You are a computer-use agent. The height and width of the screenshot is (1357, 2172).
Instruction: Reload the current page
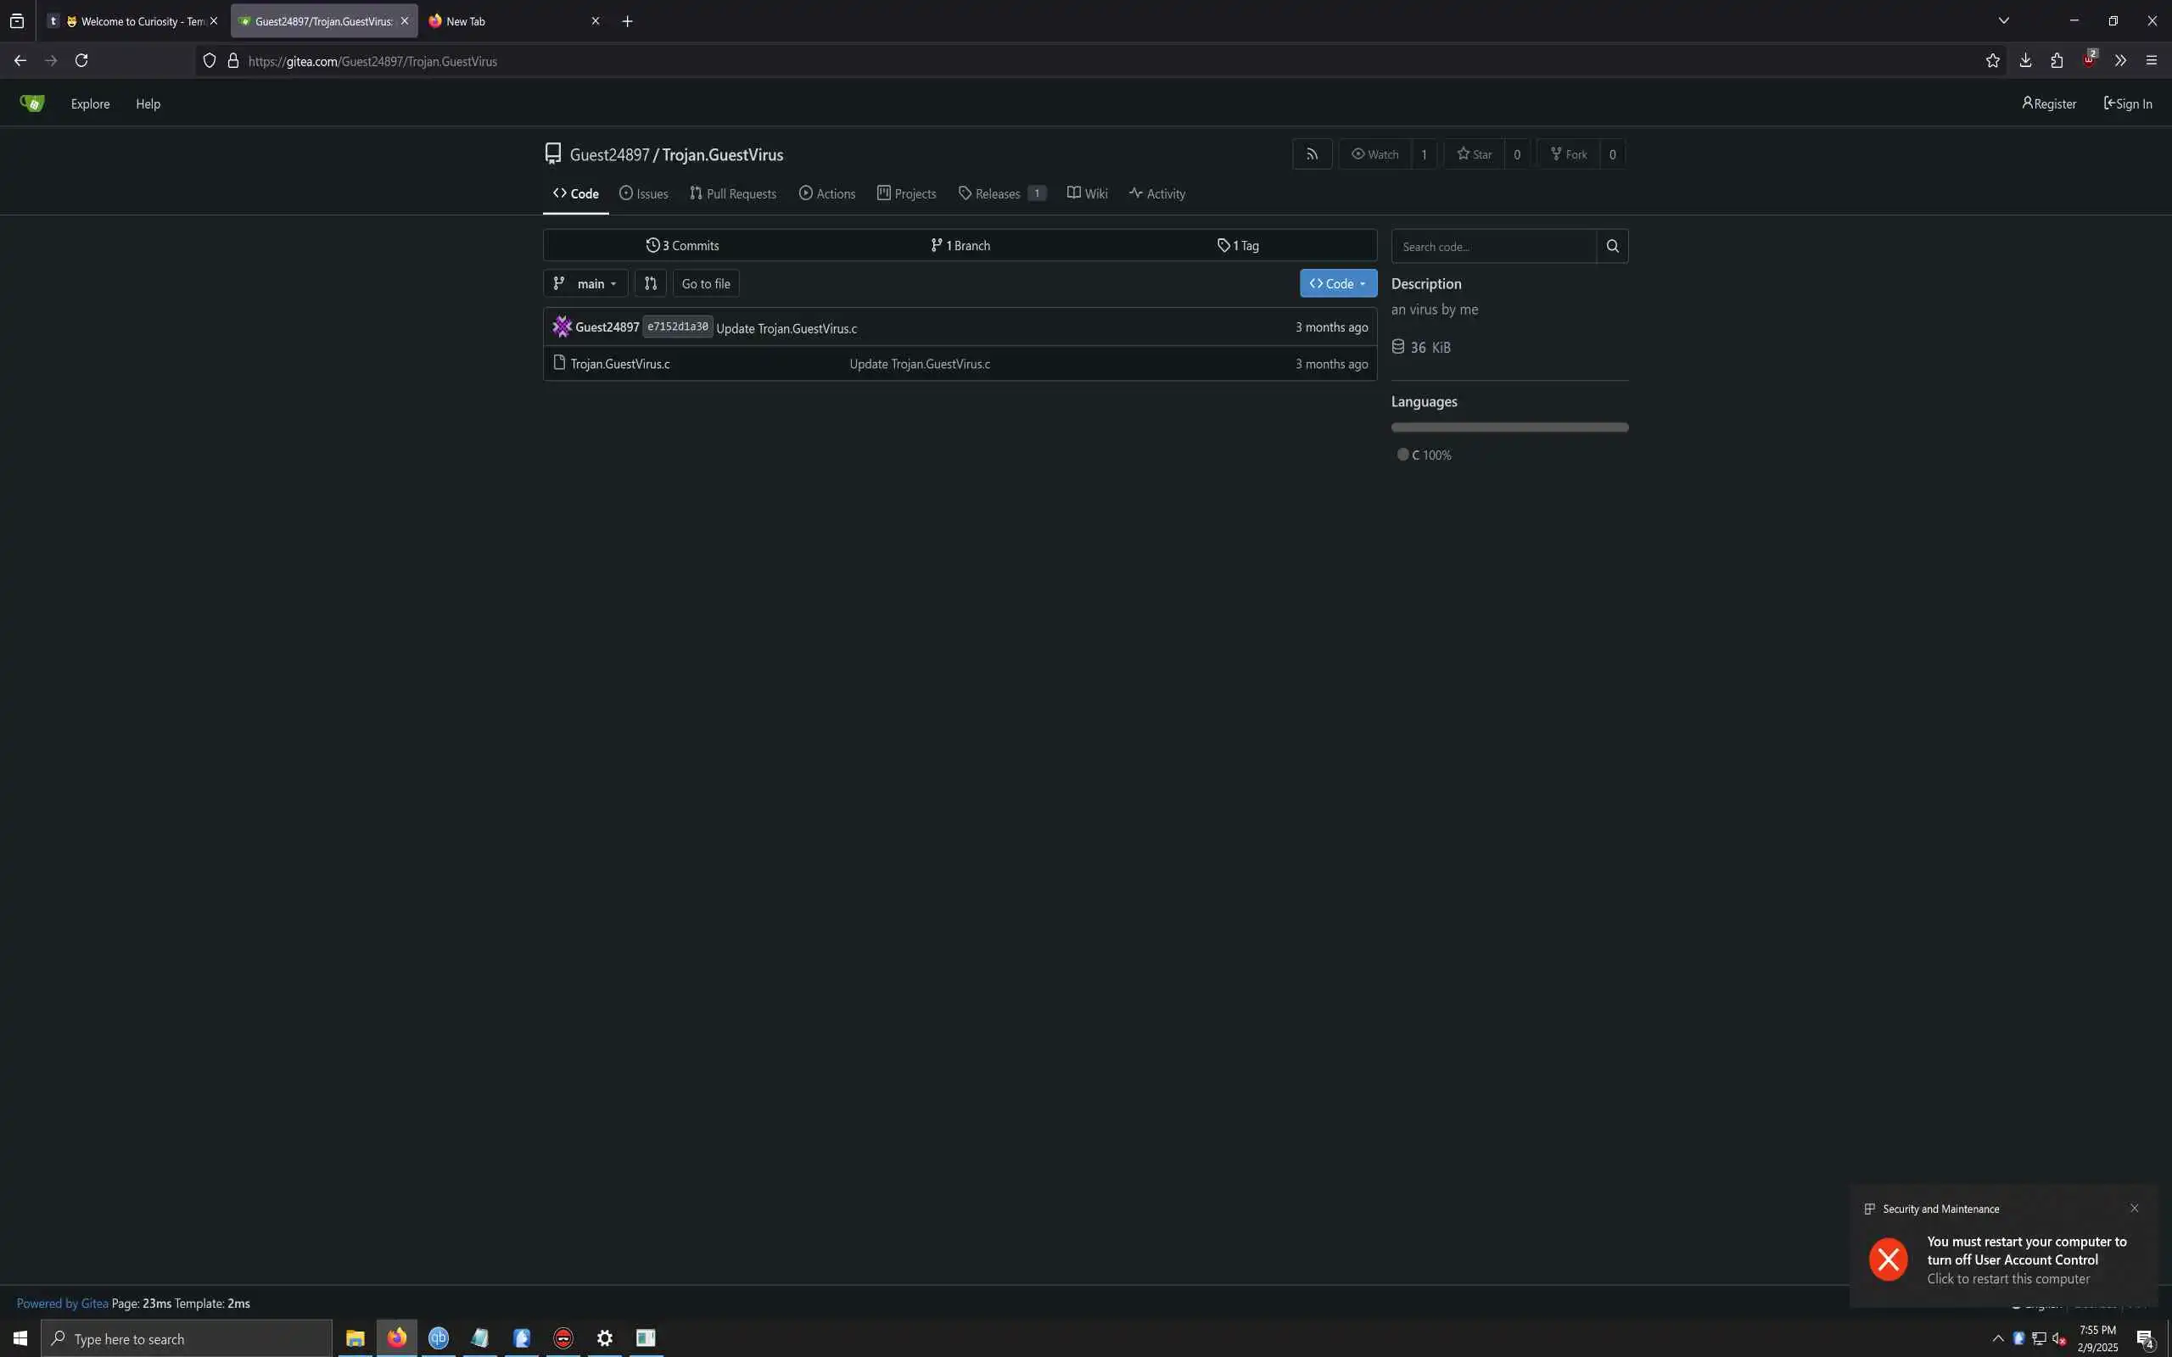tap(81, 61)
